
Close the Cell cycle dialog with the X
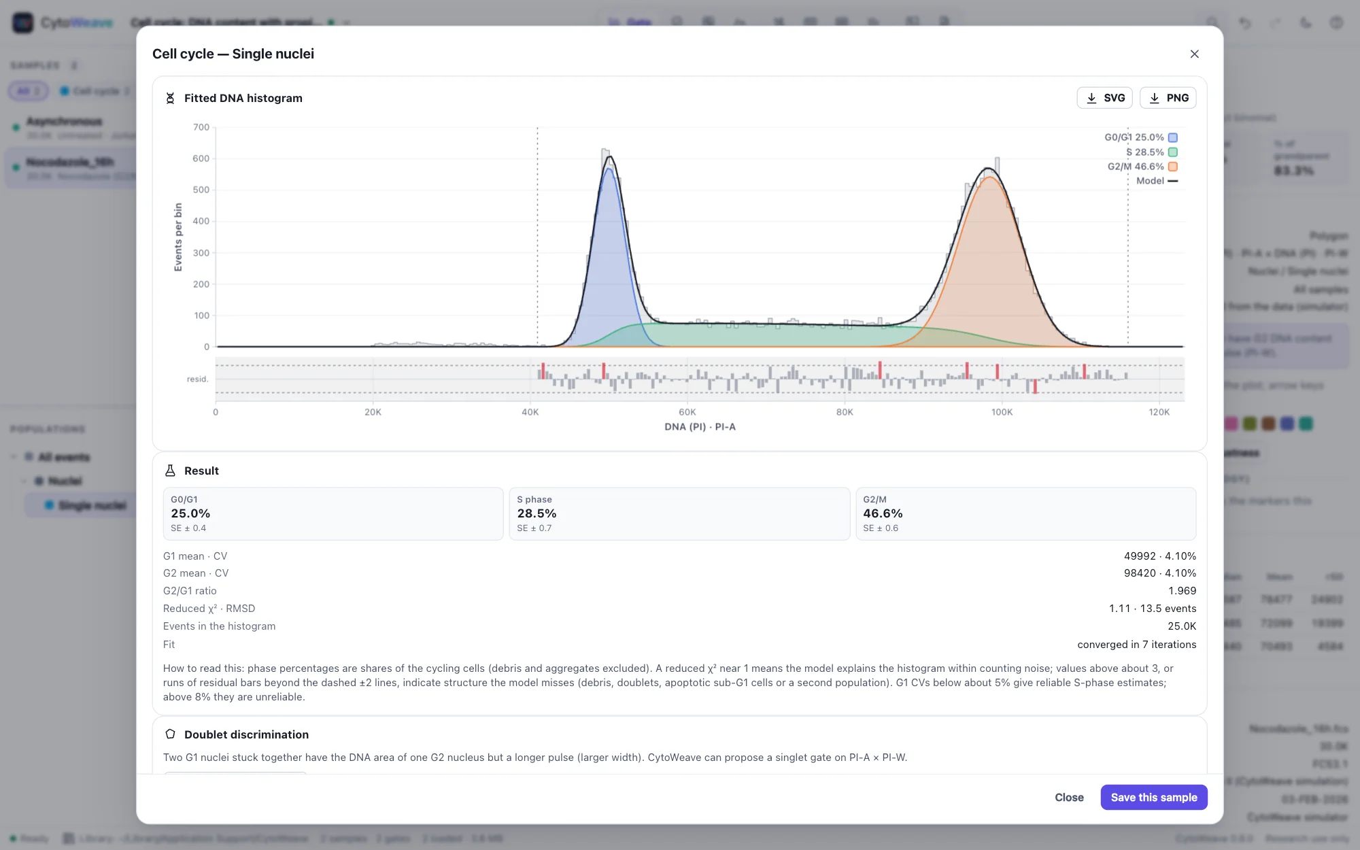coord(1194,54)
